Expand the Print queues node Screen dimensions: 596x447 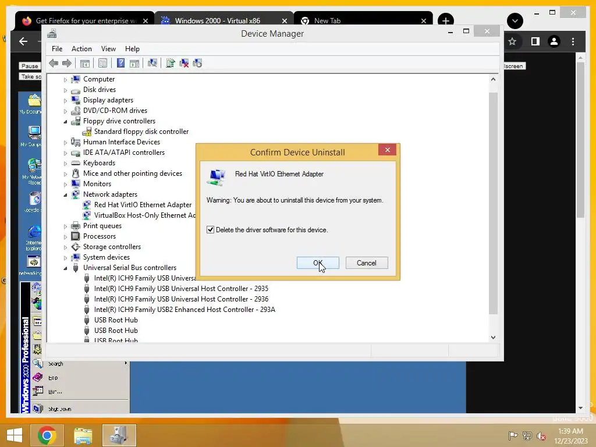point(65,226)
